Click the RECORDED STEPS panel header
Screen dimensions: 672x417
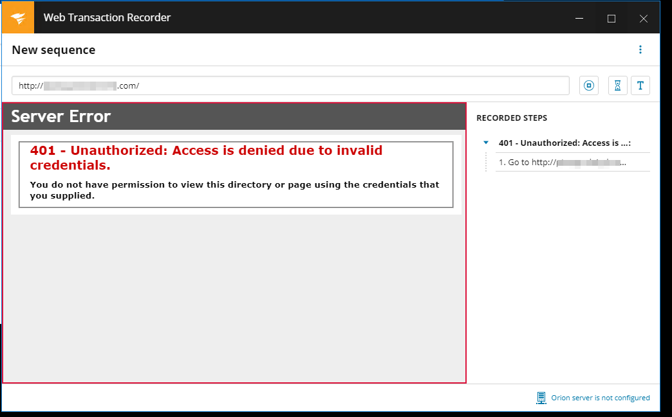[512, 118]
